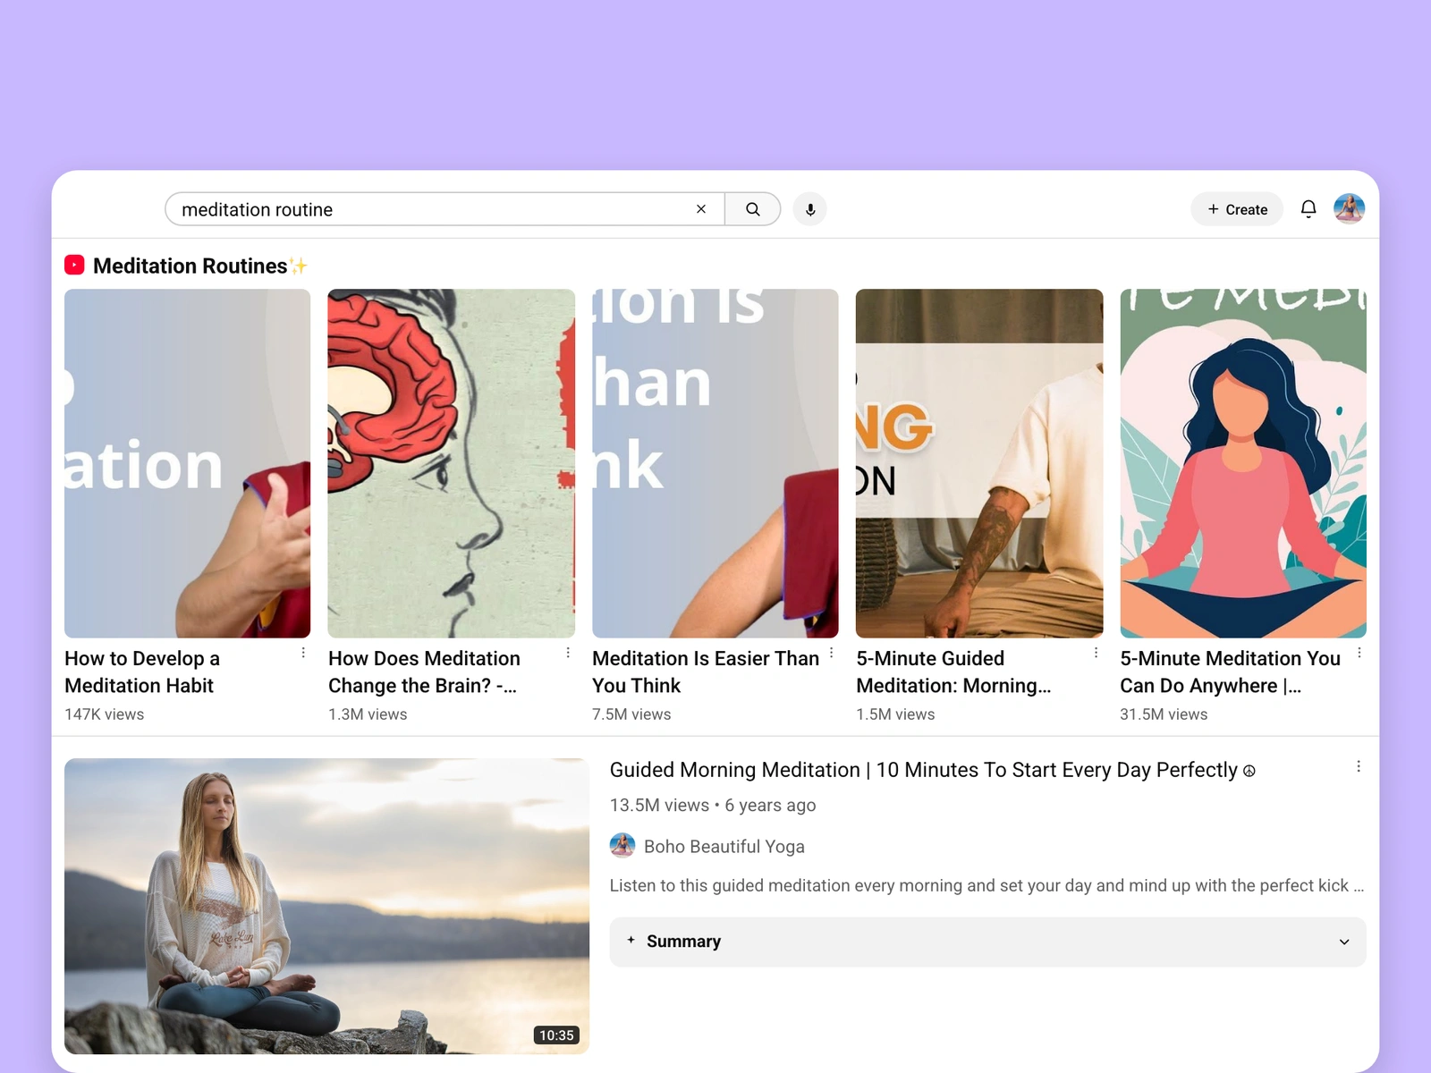Screen dimensions: 1431x1073
Task: Click the title '5-Minute Guided Meditation: Morning...'
Action: tap(953, 672)
